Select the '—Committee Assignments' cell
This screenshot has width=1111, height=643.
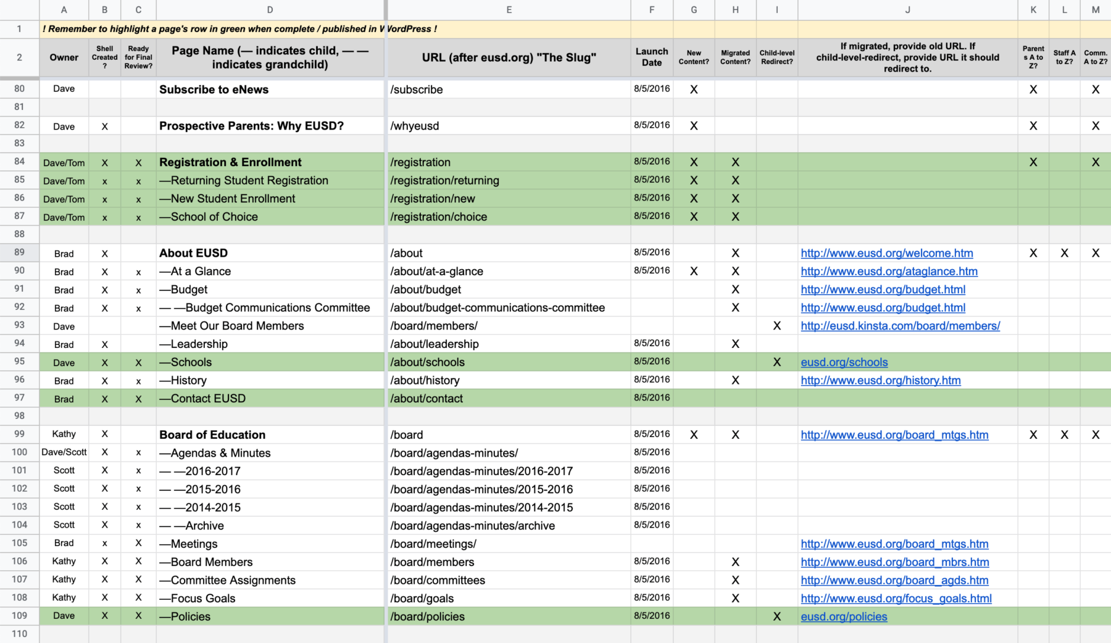[x=270, y=581]
